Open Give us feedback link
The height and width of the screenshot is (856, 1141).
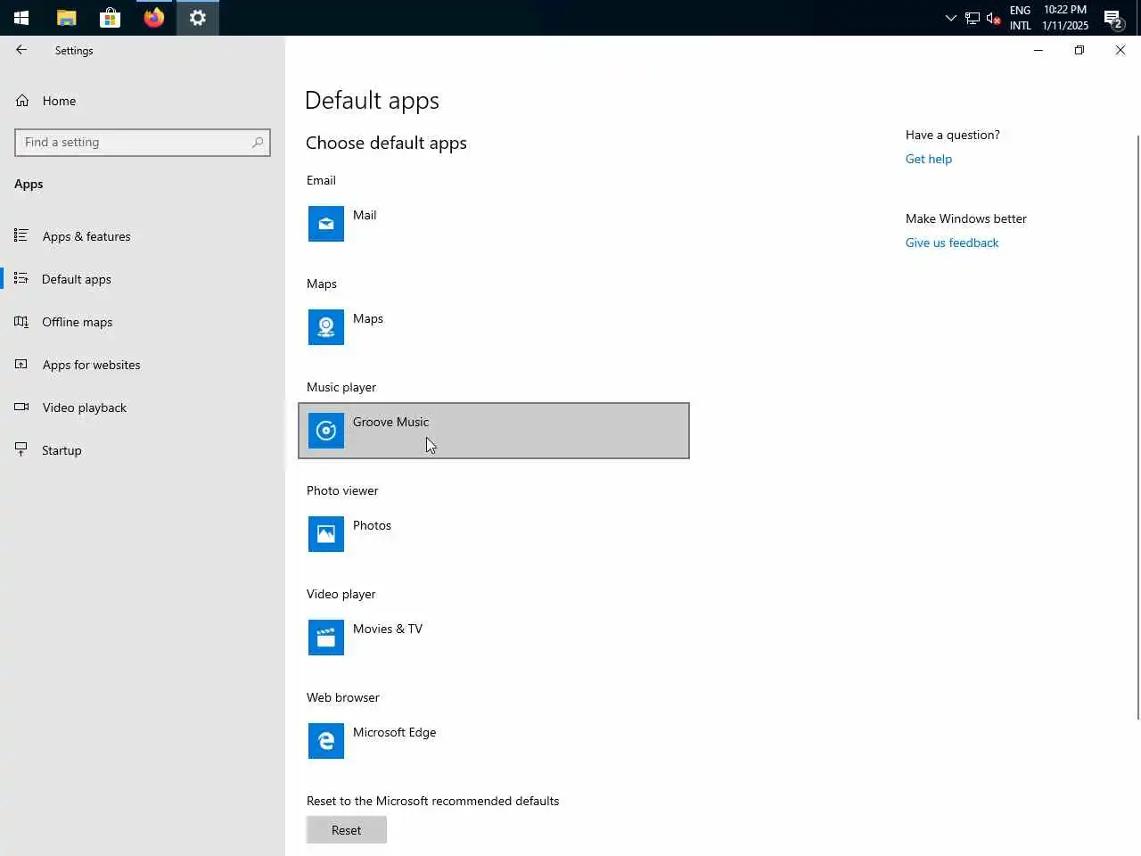952,243
